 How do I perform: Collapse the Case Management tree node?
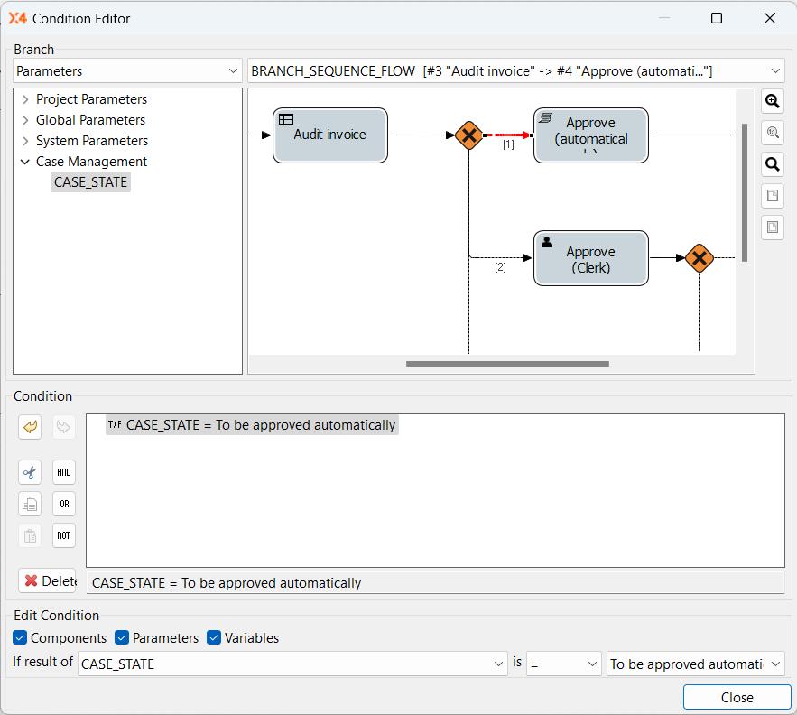(25, 162)
